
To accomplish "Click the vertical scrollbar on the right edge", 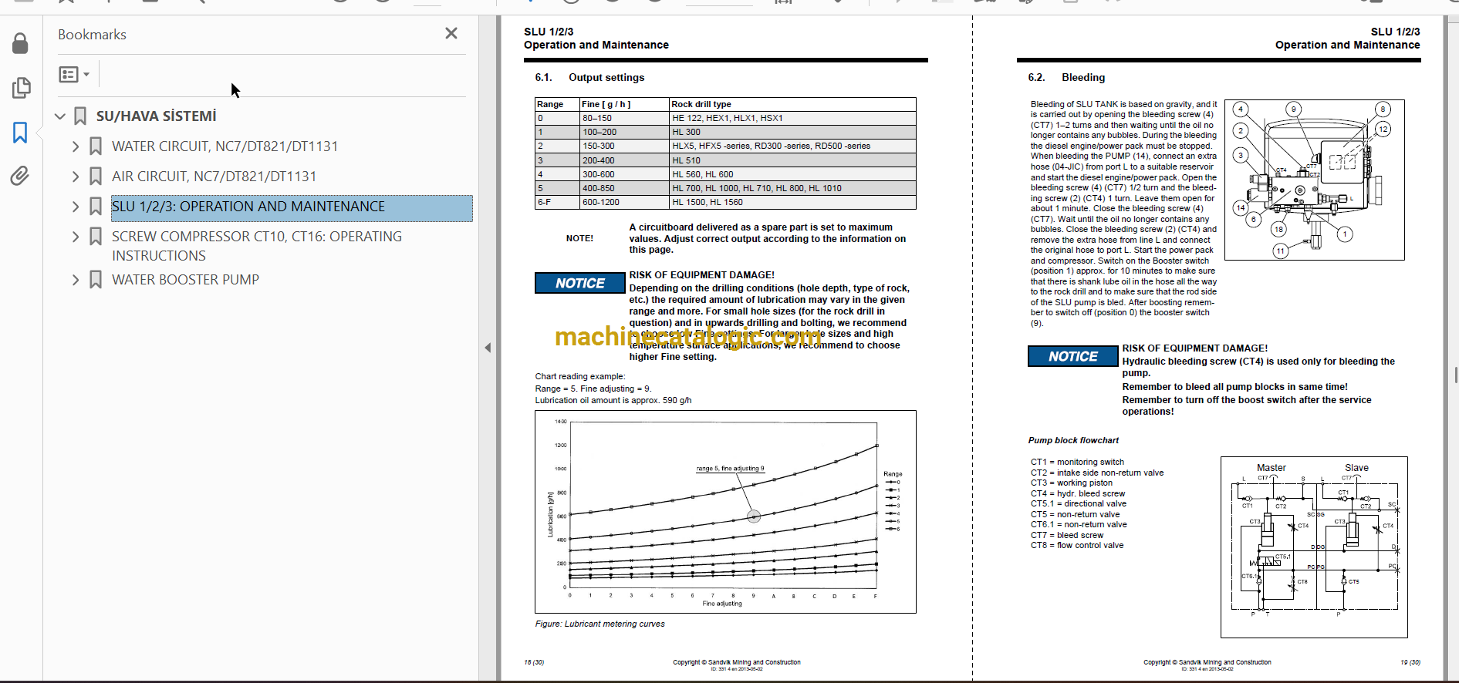I will pos(1455,375).
